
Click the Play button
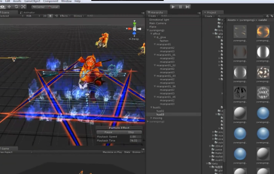click(173, 7)
